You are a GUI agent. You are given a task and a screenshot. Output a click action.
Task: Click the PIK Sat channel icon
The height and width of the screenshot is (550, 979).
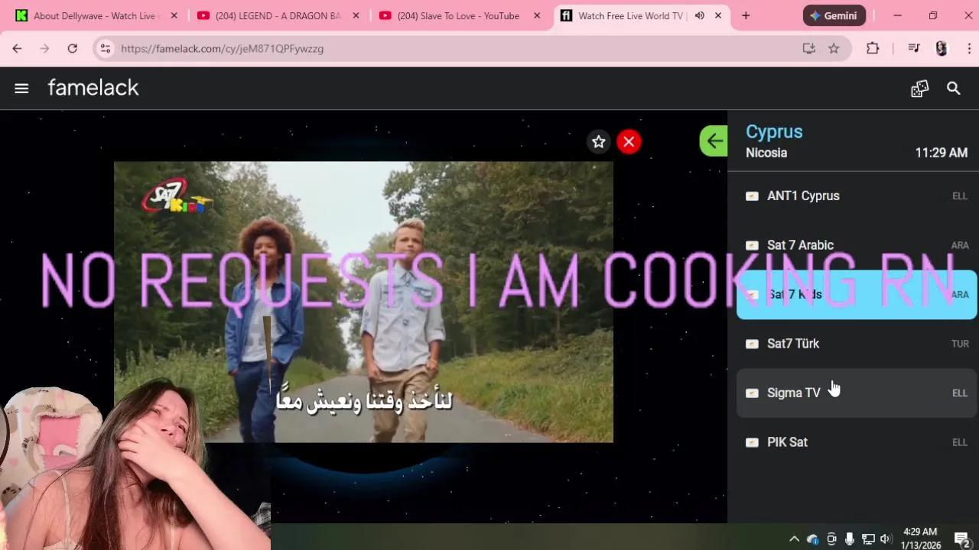point(752,442)
